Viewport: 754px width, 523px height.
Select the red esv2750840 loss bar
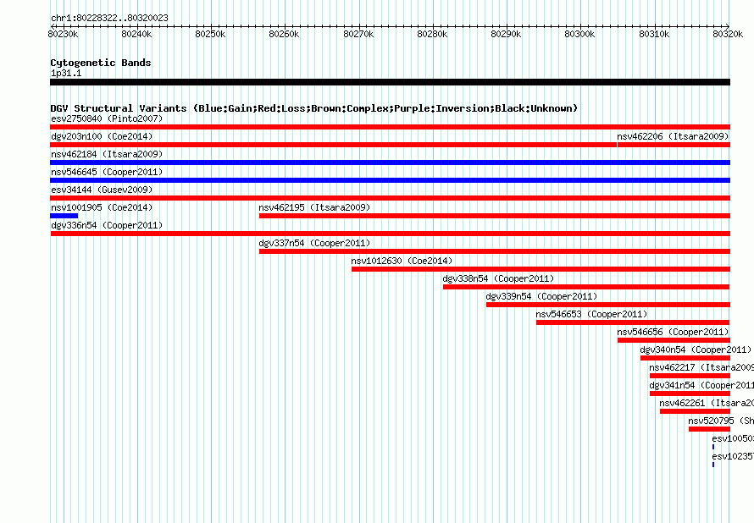pyautogui.click(x=390, y=127)
